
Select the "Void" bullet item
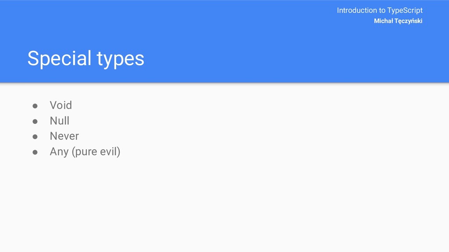pos(61,105)
